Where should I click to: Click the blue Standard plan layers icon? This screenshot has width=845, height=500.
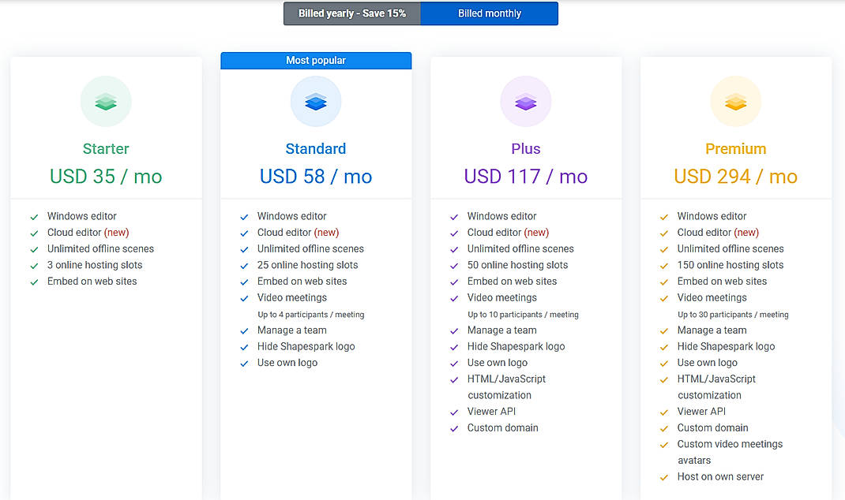click(316, 101)
